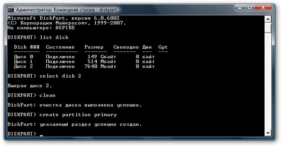Click the last DISKPART> prompt with cursor

tap(25, 134)
